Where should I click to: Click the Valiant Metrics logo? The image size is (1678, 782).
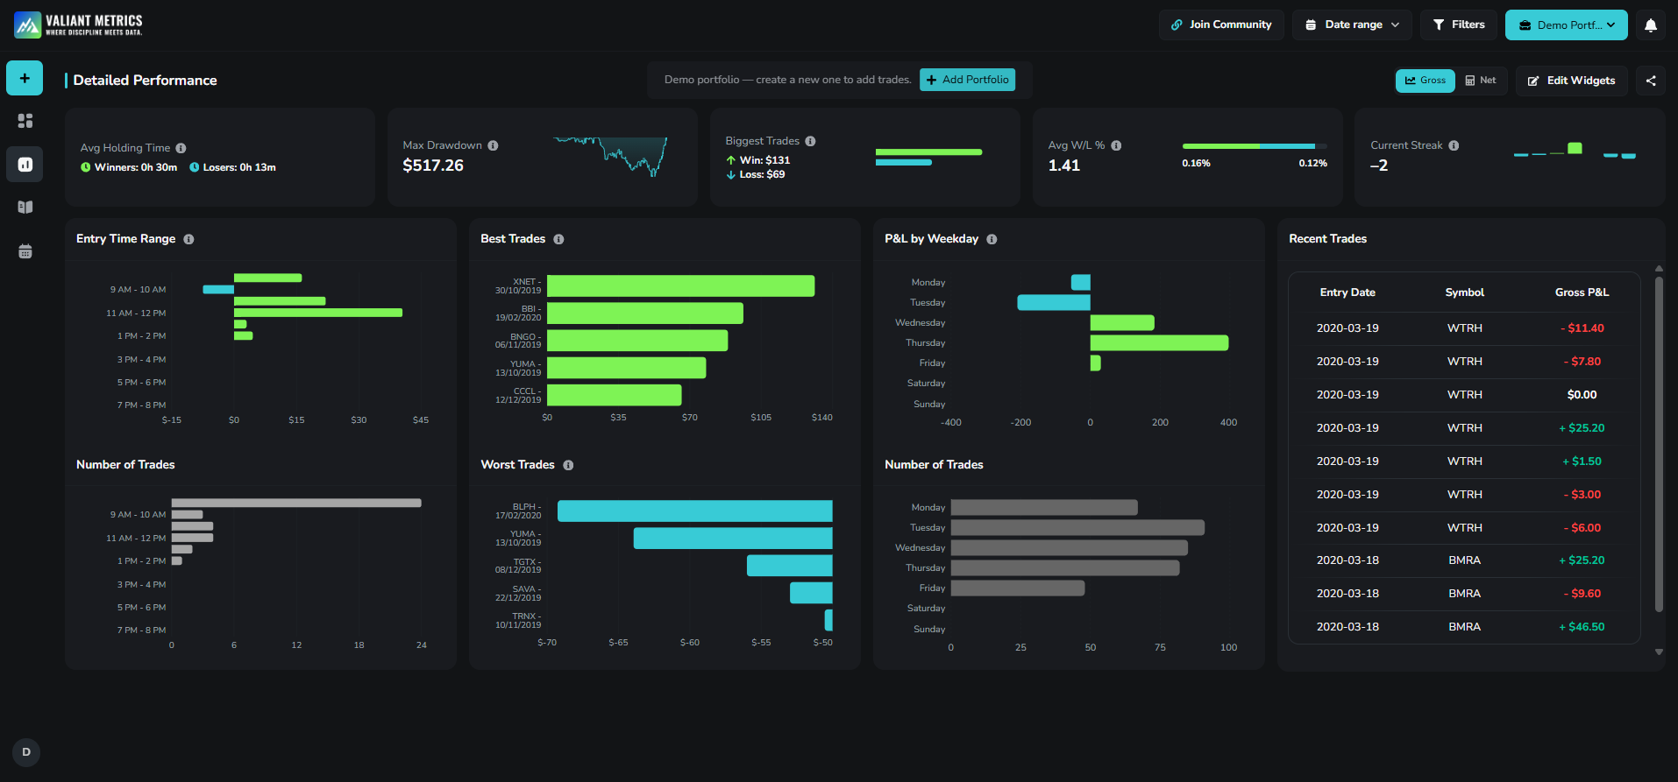[79, 25]
